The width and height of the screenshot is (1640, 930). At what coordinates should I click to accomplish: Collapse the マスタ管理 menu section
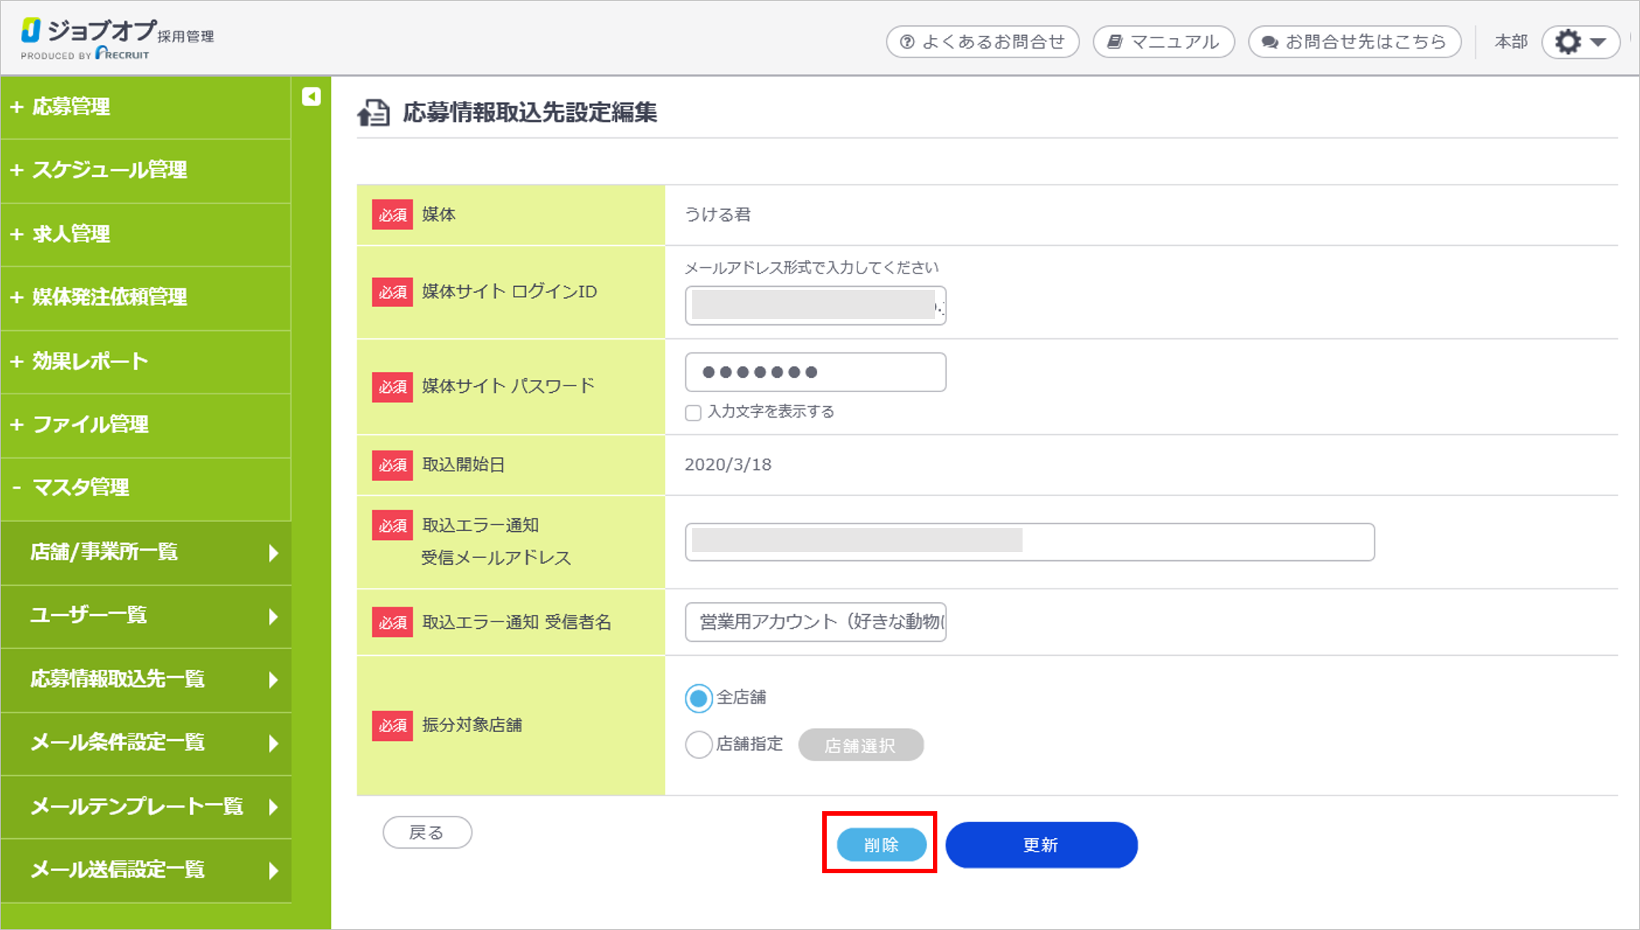(80, 488)
